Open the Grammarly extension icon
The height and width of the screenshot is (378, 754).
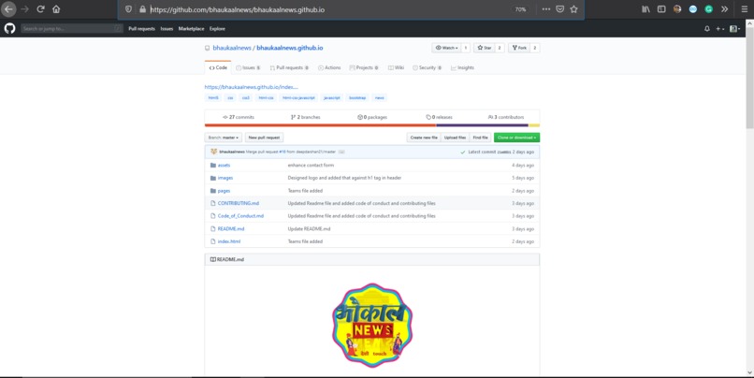709,9
